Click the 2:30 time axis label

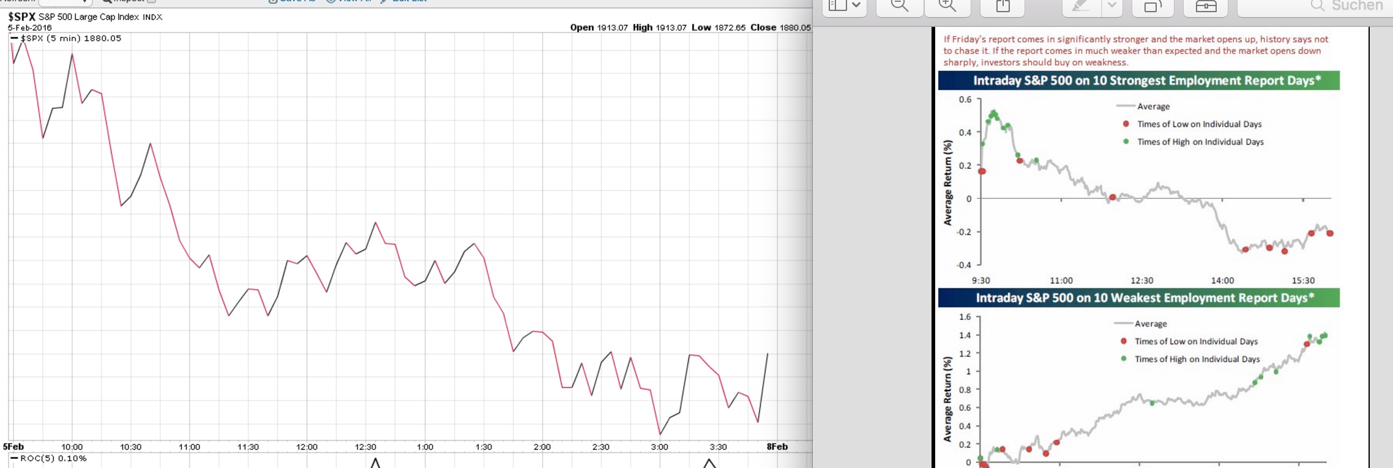click(601, 447)
